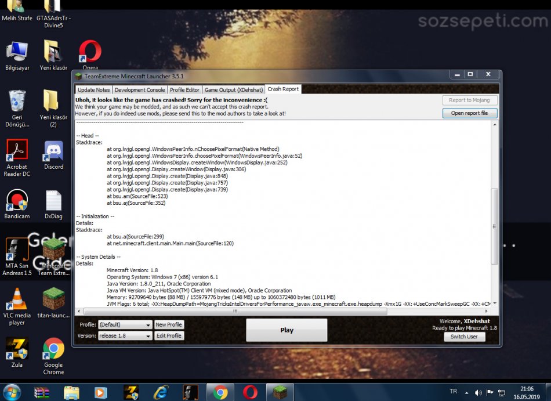The image size is (551, 401).
Task: Click the TR language indicator
Action: point(454,391)
